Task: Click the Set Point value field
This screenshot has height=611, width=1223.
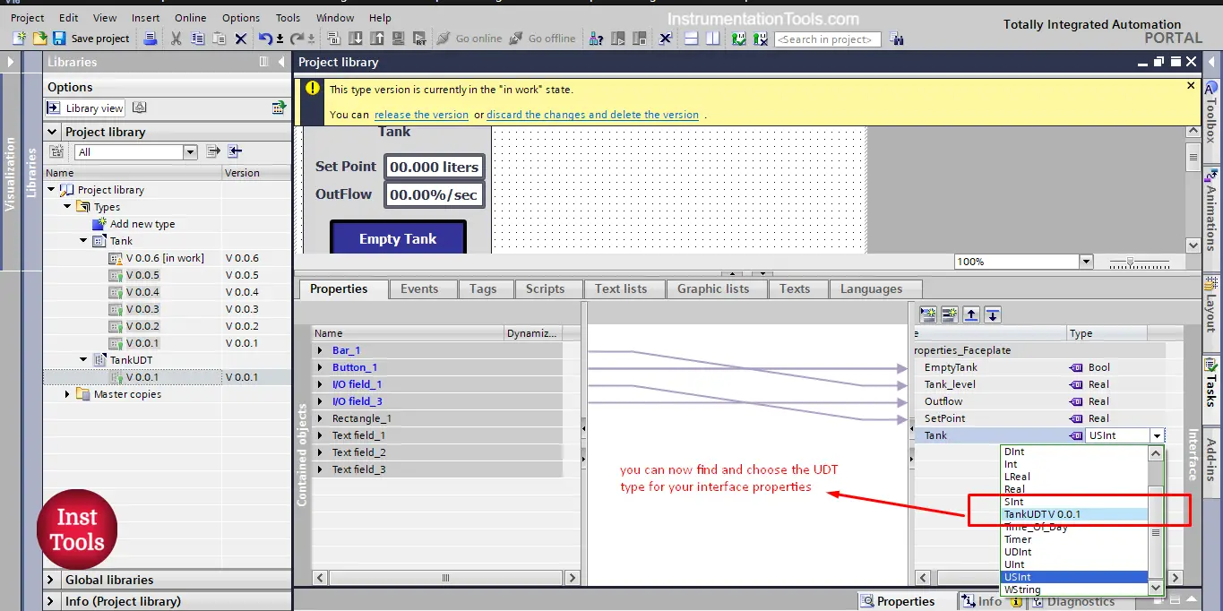Action: point(435,167)
